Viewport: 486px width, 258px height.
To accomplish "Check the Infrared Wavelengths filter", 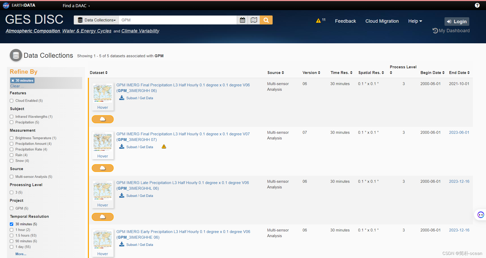I will [x=12, y=116].
